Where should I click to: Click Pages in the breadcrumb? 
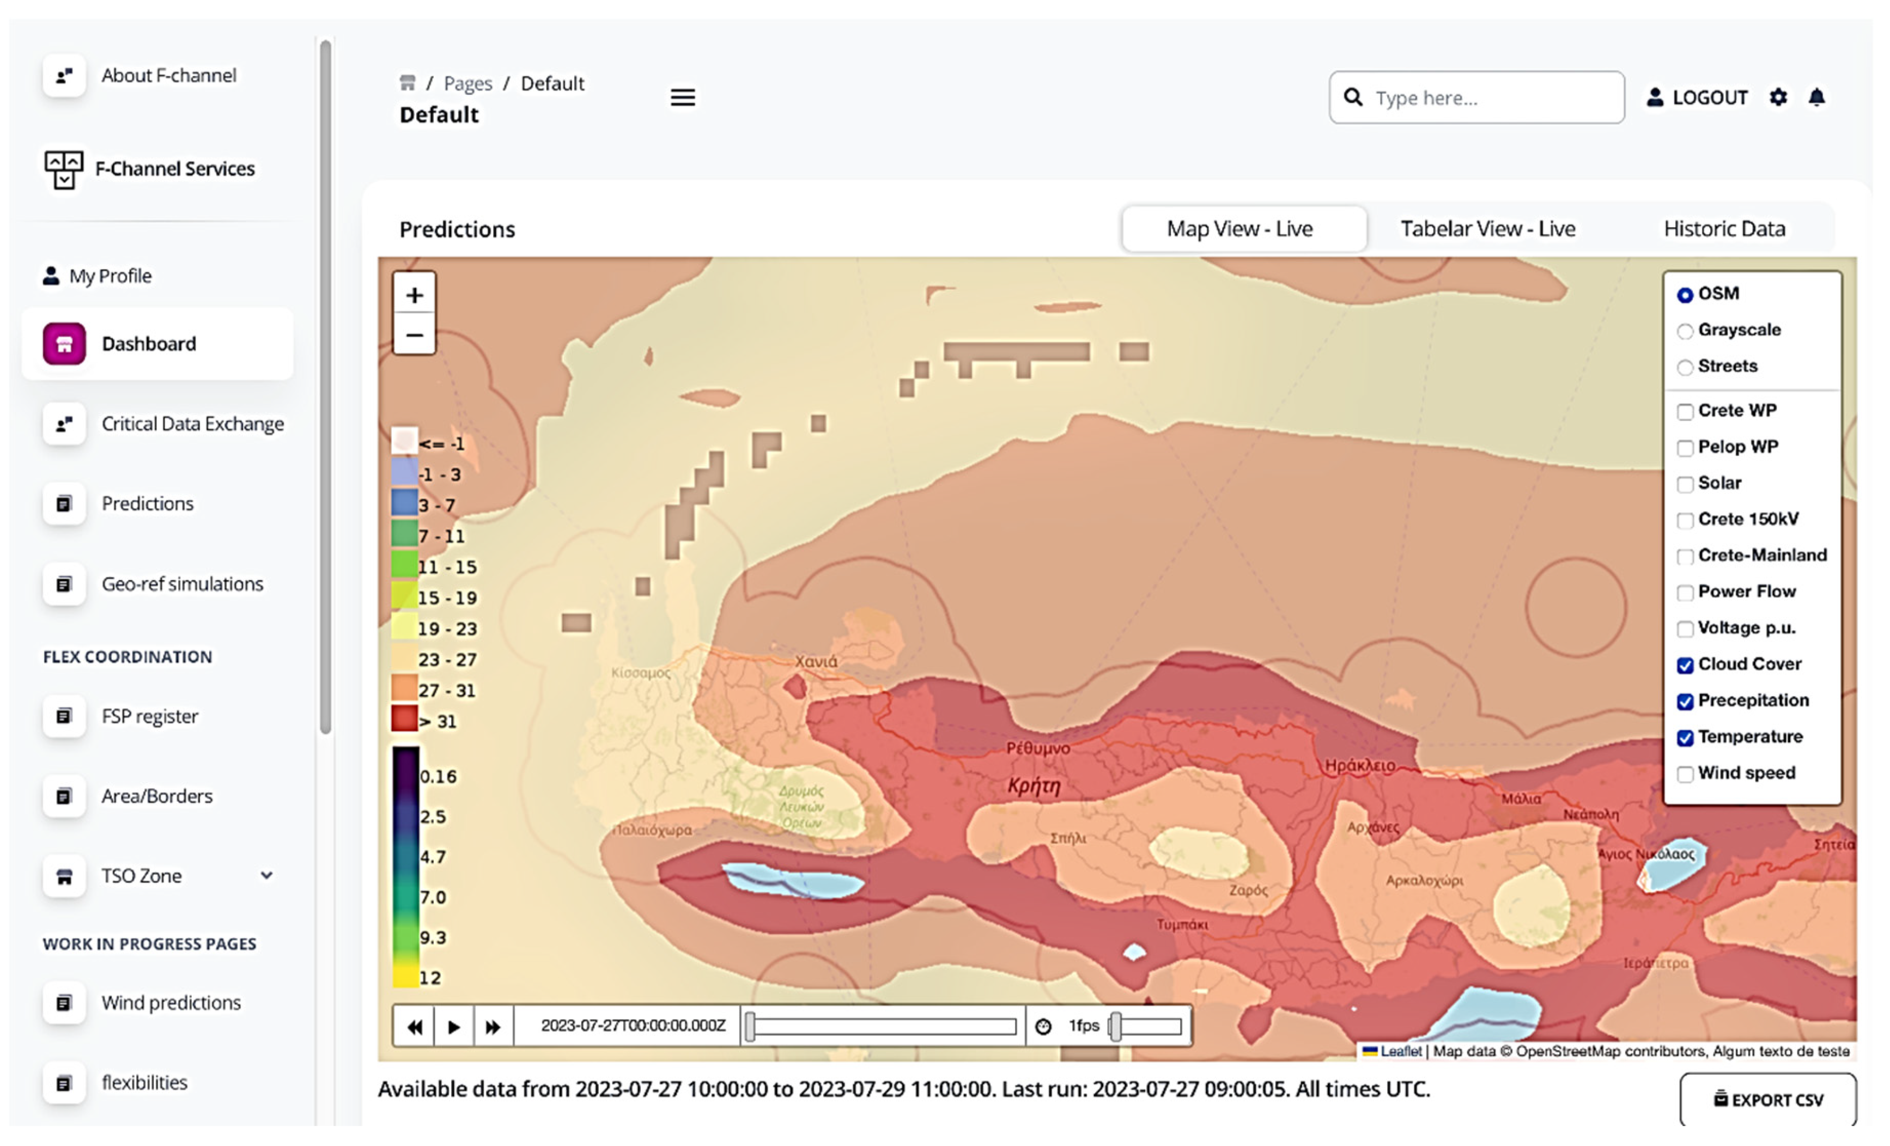tap(468, 83)
